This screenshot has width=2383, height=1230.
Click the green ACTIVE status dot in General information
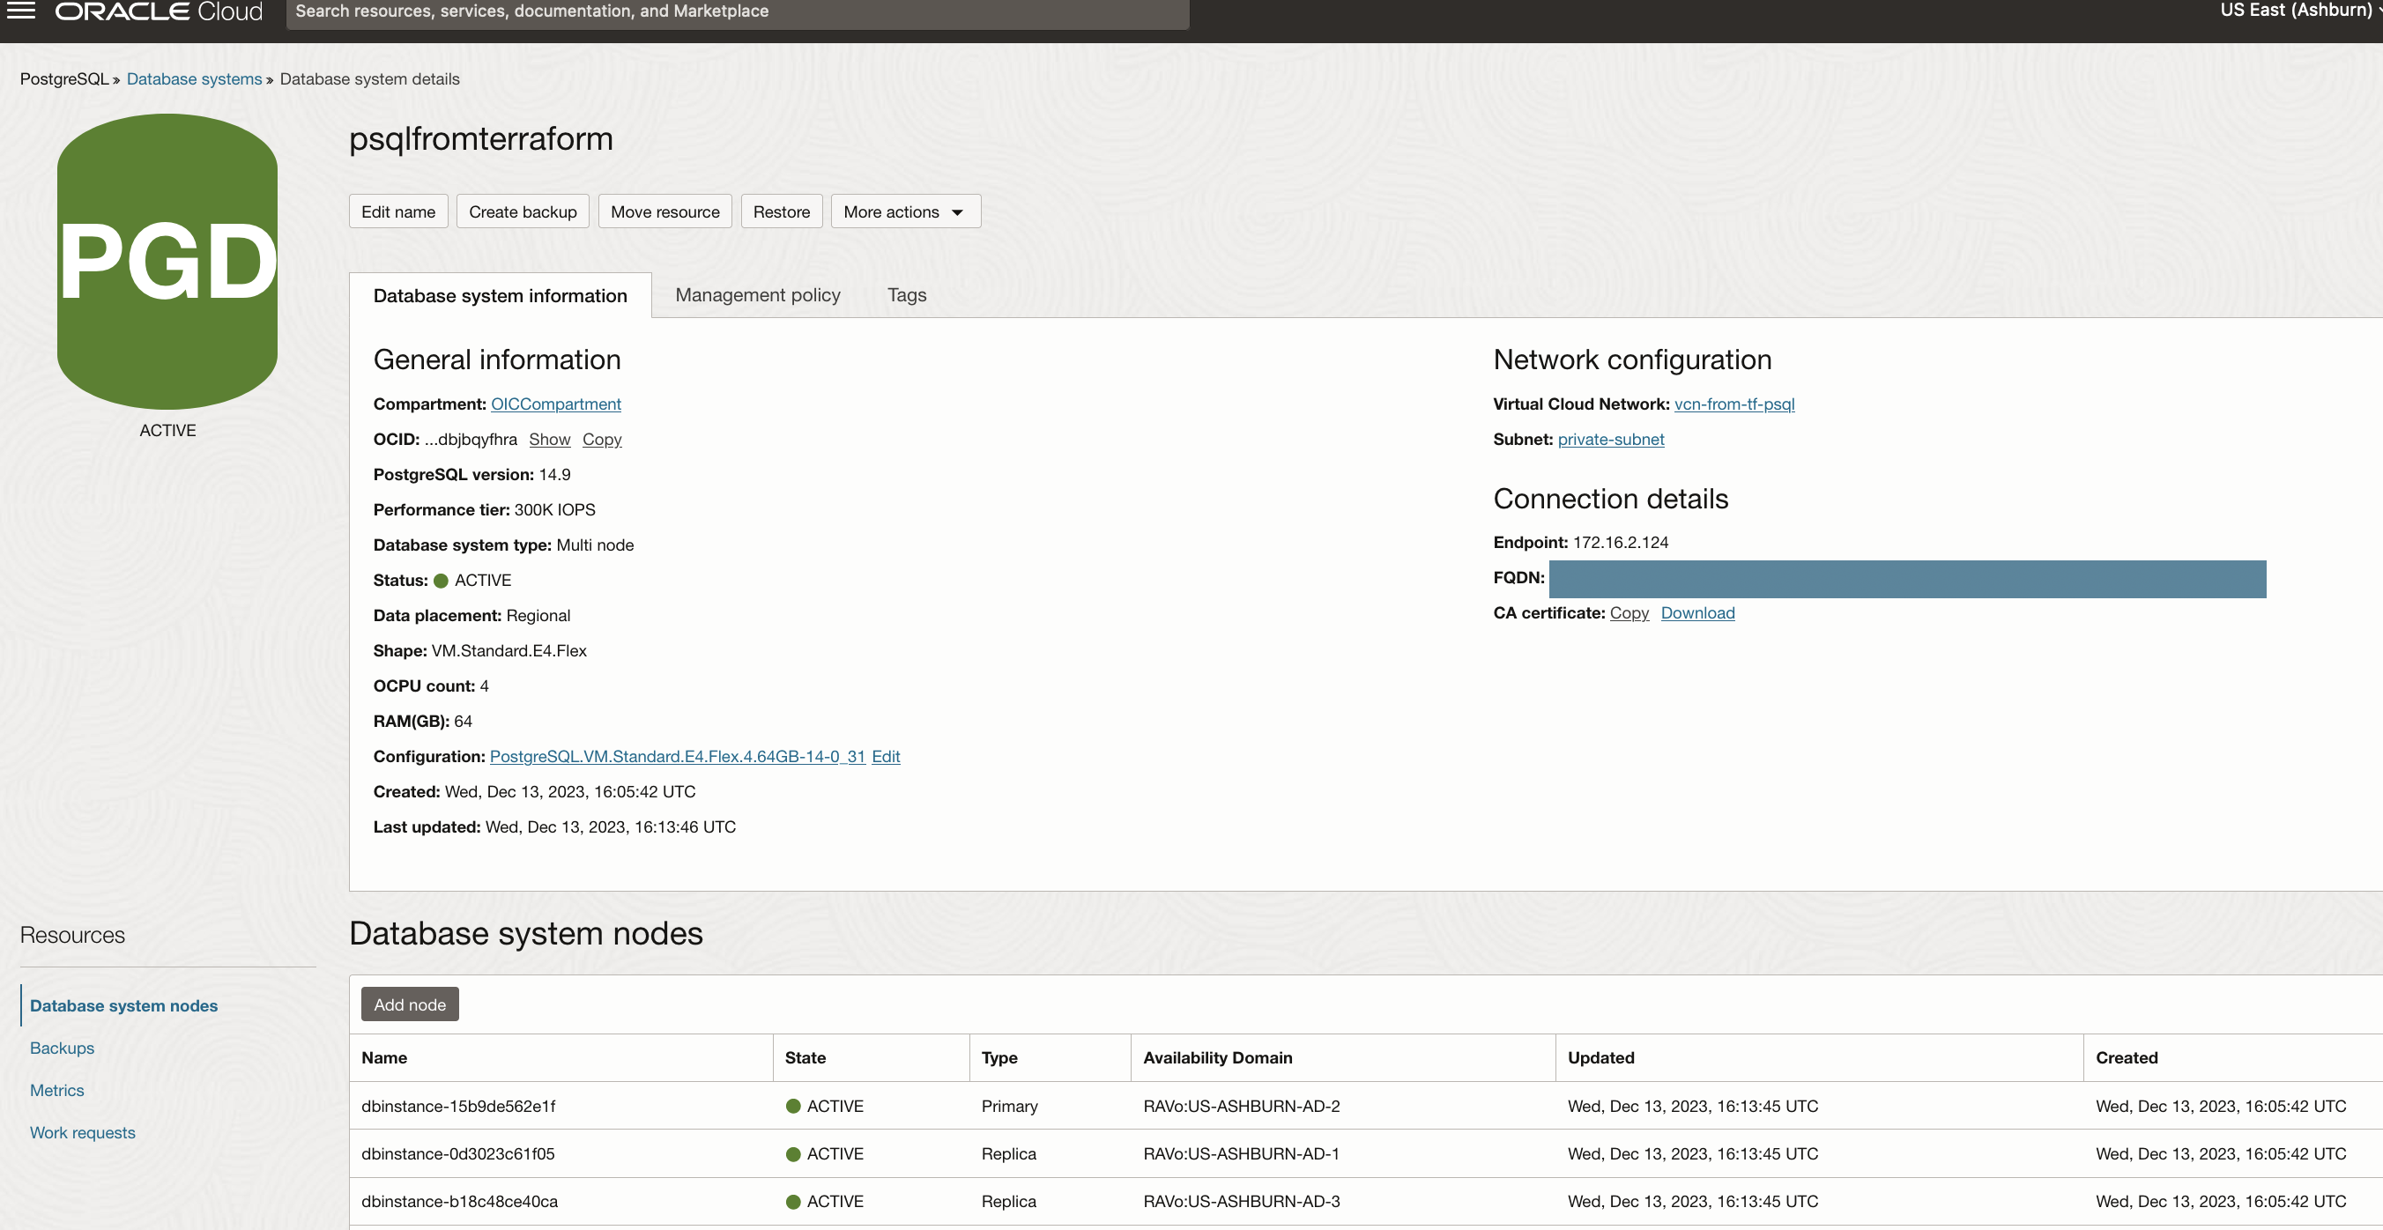pyautogui.click(x=442, y=581)
